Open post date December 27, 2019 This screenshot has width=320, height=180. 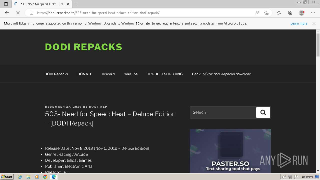(63, 107)
